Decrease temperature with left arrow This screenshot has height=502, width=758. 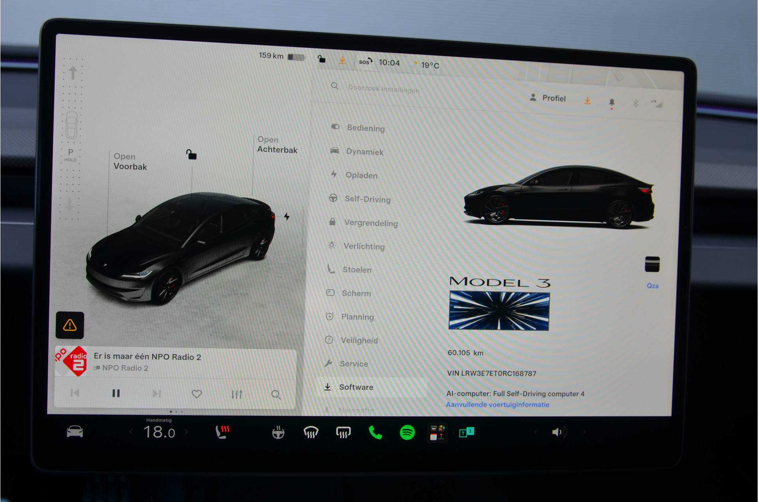[x=131, y=432]
